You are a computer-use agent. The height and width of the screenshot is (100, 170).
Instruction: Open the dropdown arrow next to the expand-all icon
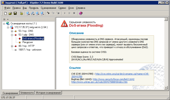pyautogui.click(x=8, y=19)
